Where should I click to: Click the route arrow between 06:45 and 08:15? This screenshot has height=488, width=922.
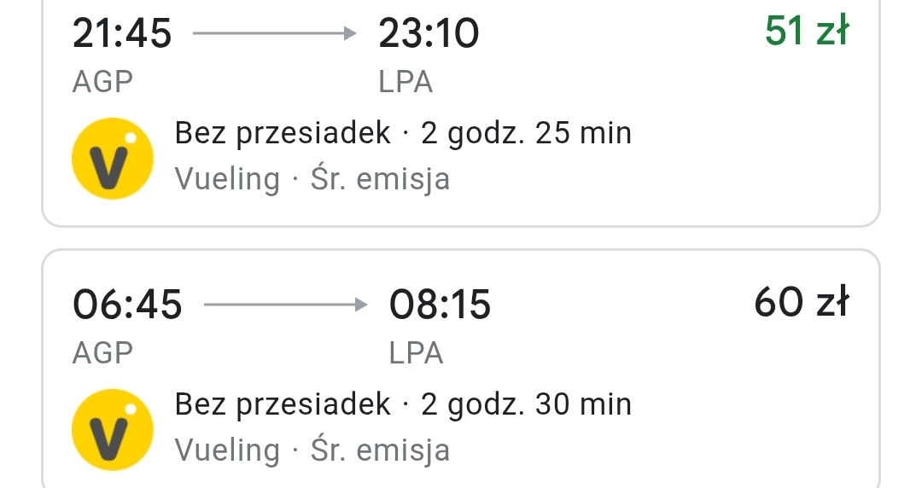click(286, 305)
